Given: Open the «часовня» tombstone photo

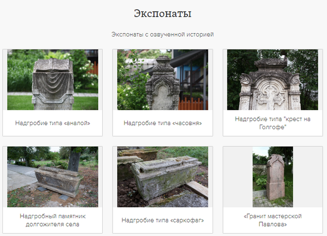Looking at the screenshot, I should pos(163,80).
